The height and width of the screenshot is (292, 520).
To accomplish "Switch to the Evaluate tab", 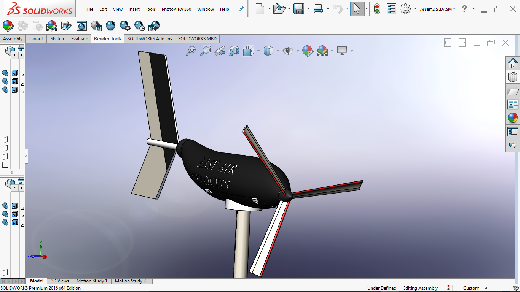I will 80,39.
